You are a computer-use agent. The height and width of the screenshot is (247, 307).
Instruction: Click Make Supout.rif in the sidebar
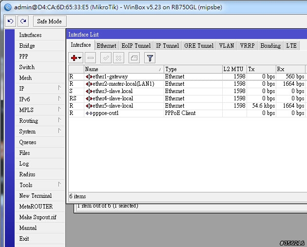[x=40, y=217]
